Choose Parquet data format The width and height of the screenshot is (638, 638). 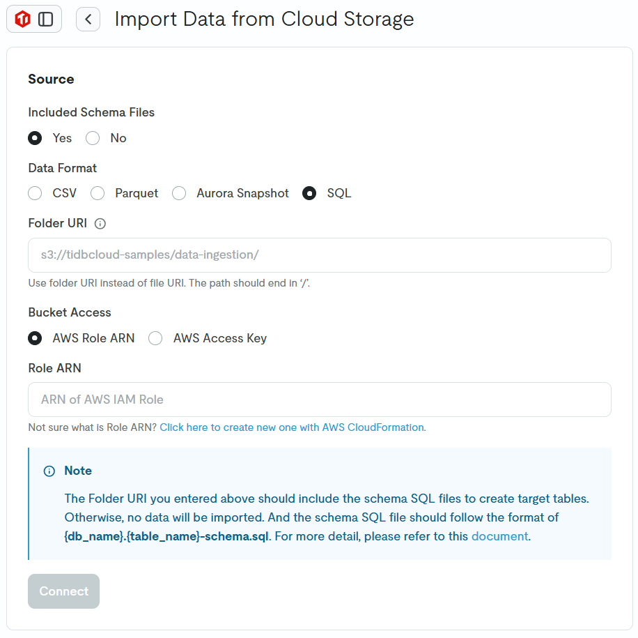pos(98,193)
